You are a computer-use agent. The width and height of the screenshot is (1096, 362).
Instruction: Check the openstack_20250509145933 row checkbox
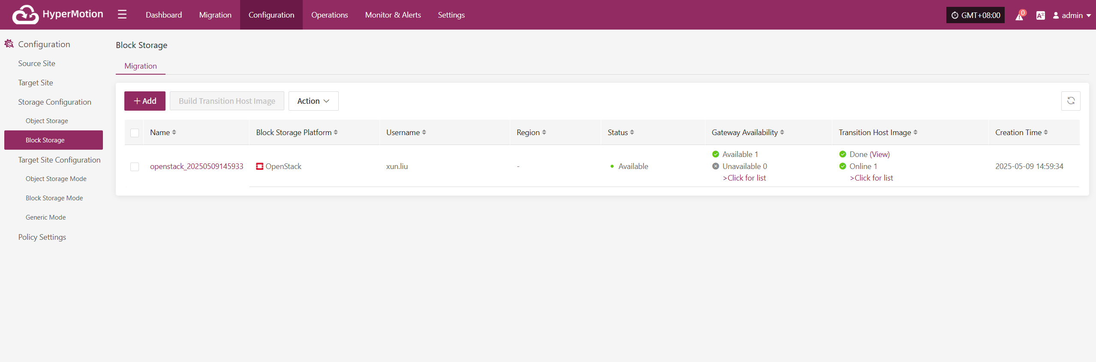(x=135, y=166)
